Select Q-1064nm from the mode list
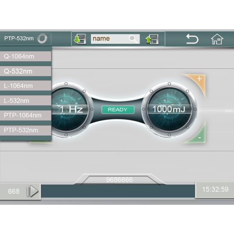Screen dimensions: 234x234 click(x=26, y=56)
